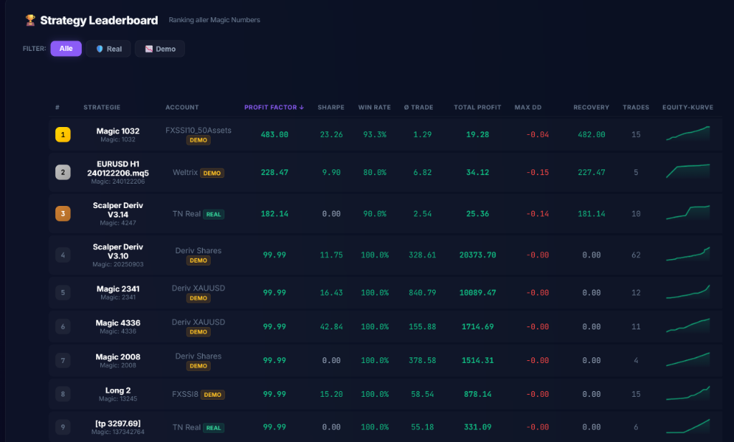Activate the Alle filter
Screen dimensions: 734x442
(66, 48)
